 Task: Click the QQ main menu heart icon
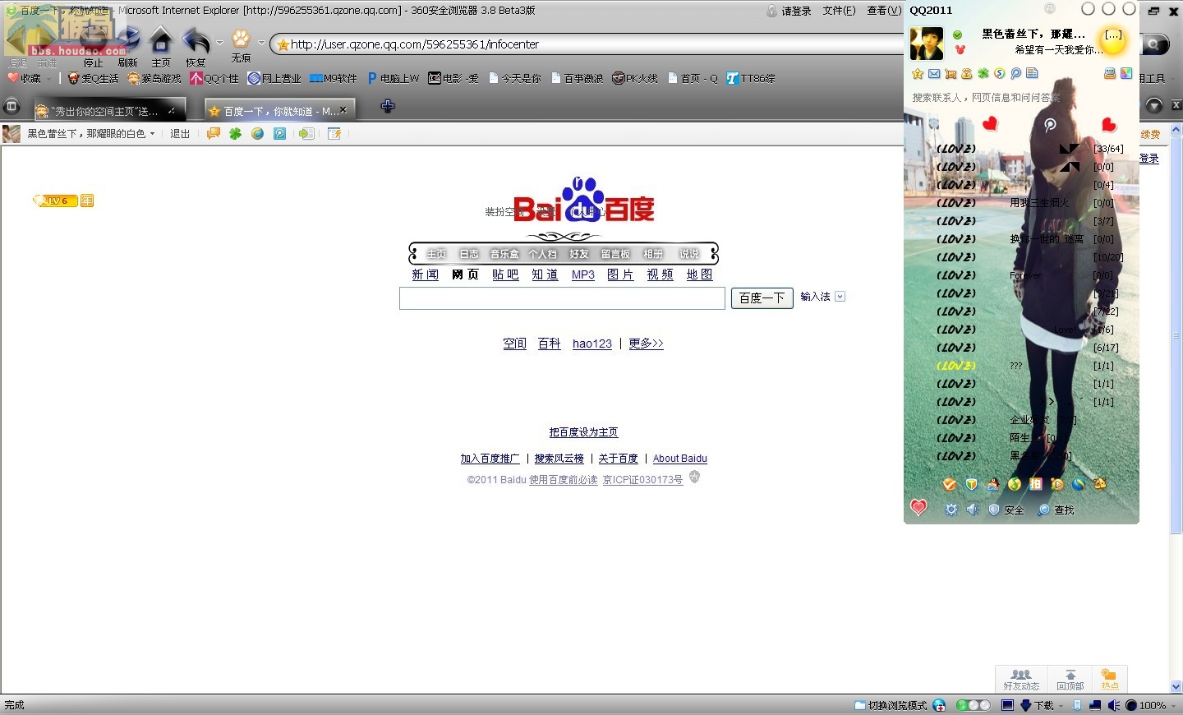click(x=918, y=508)
